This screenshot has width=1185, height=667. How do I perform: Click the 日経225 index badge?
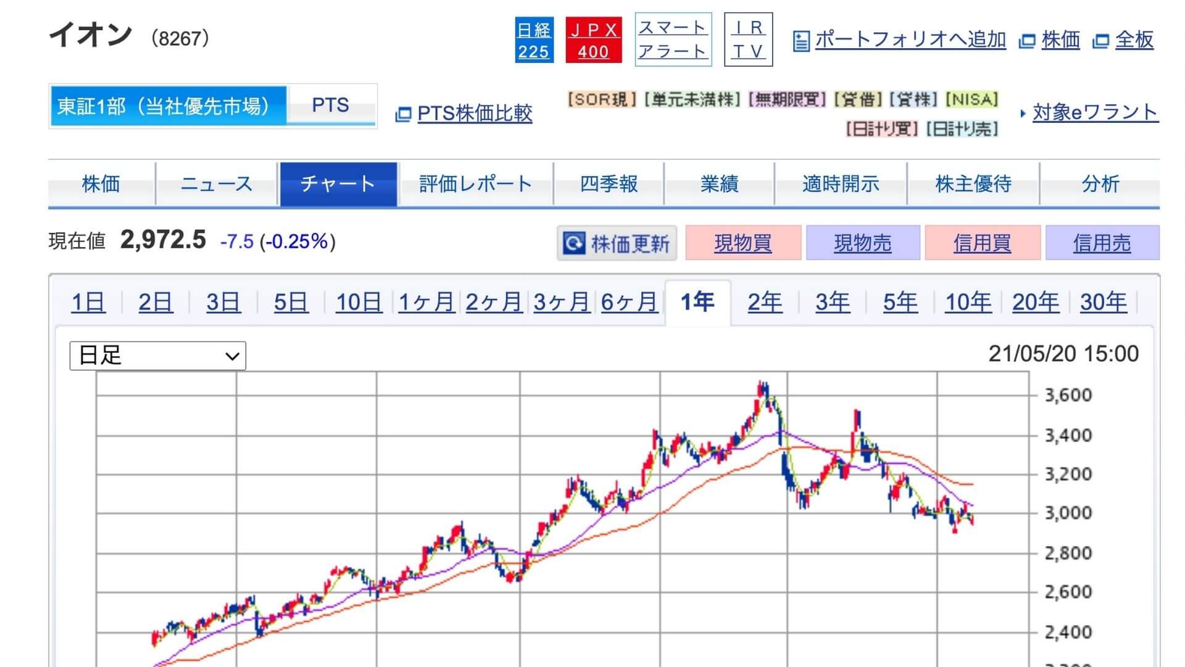pos(533,40)
